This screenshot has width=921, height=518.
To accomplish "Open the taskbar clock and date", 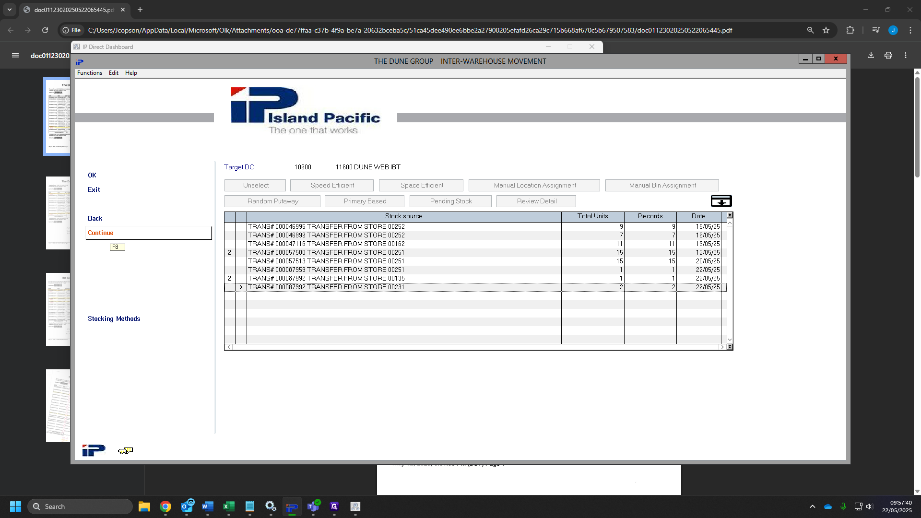I will coord(897,506).
